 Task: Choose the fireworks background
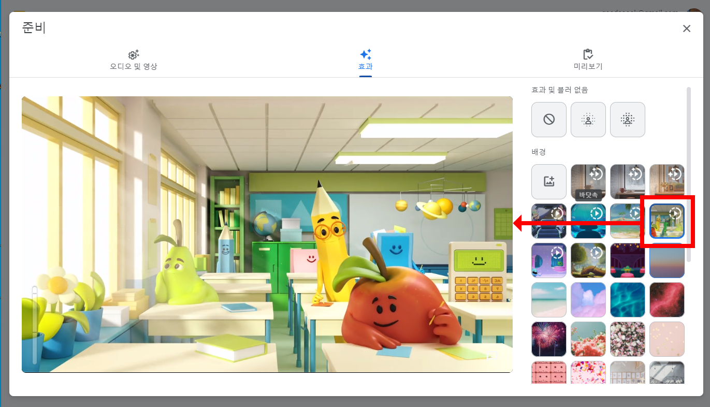pos(548,339)
